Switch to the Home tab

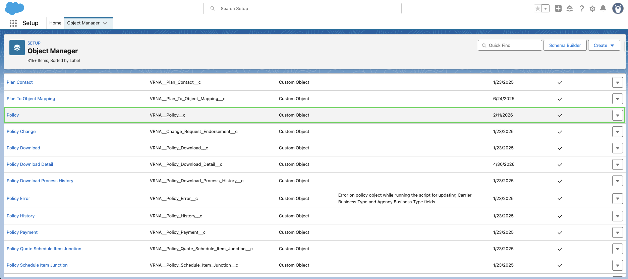(x=55, y=23)
